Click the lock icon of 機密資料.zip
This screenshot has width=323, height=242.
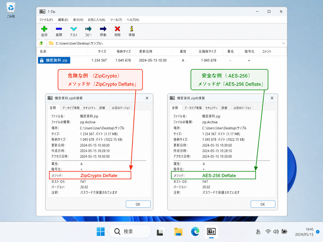[42, 60]
